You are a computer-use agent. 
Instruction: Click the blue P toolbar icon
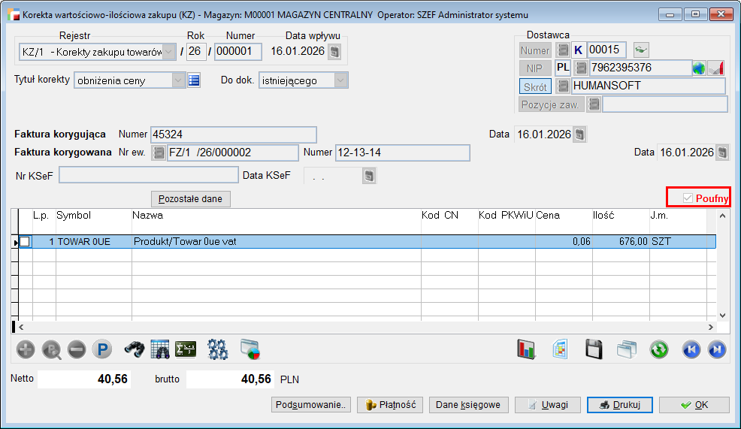point(101,349)
